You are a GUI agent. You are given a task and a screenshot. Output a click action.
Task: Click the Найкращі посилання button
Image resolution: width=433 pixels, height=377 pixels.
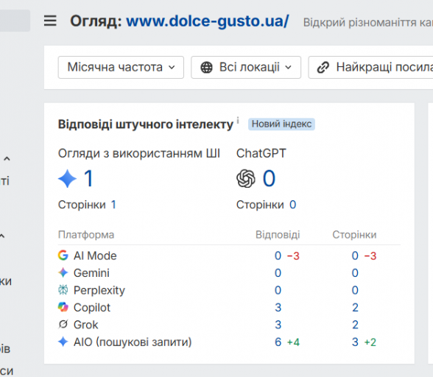pos(370,68)
